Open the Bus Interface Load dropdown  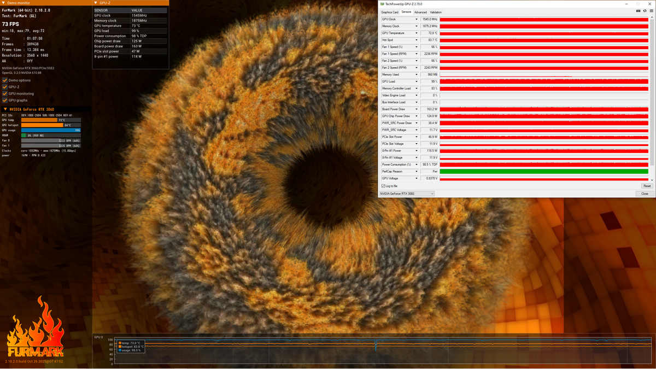[417, 102]
